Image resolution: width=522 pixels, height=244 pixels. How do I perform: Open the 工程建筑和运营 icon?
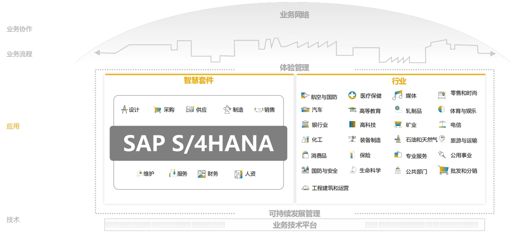pos(305,188)
